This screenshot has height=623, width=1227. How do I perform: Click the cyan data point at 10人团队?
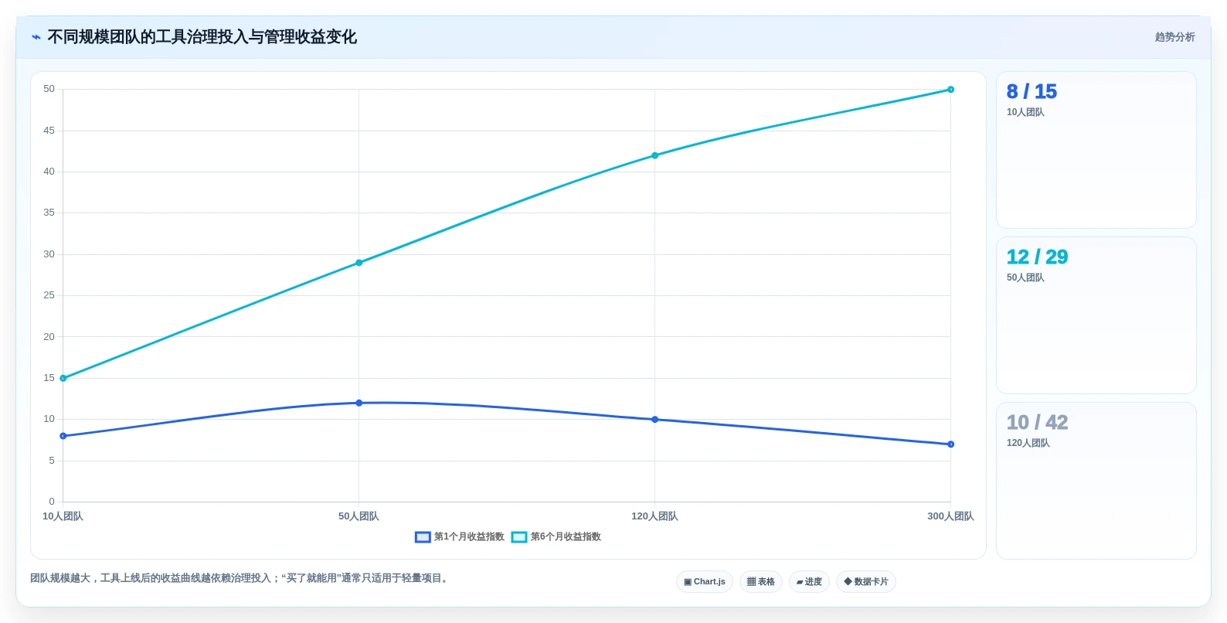63,378
